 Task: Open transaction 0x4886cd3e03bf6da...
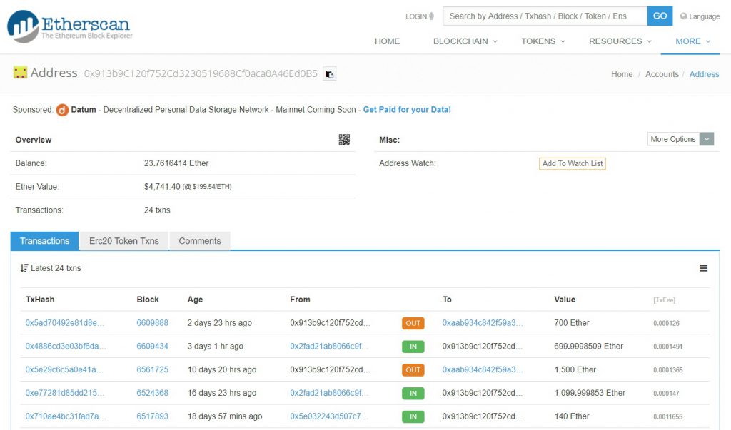tap(65, 346)
